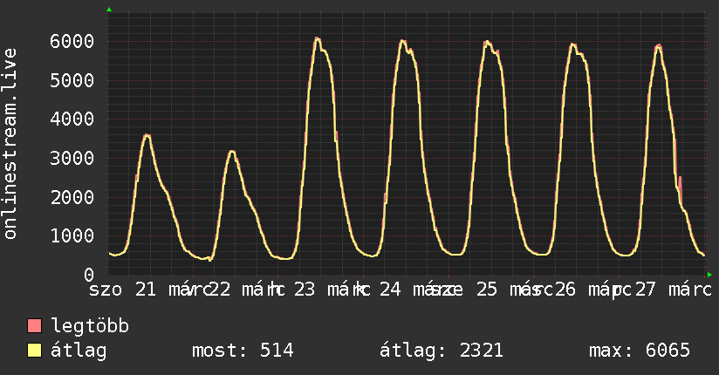Click the 'max: 6065' statistic

[640, 351]
